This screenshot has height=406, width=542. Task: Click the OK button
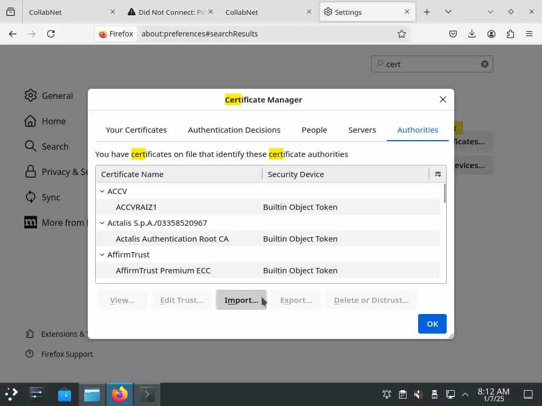coord(432,324)
